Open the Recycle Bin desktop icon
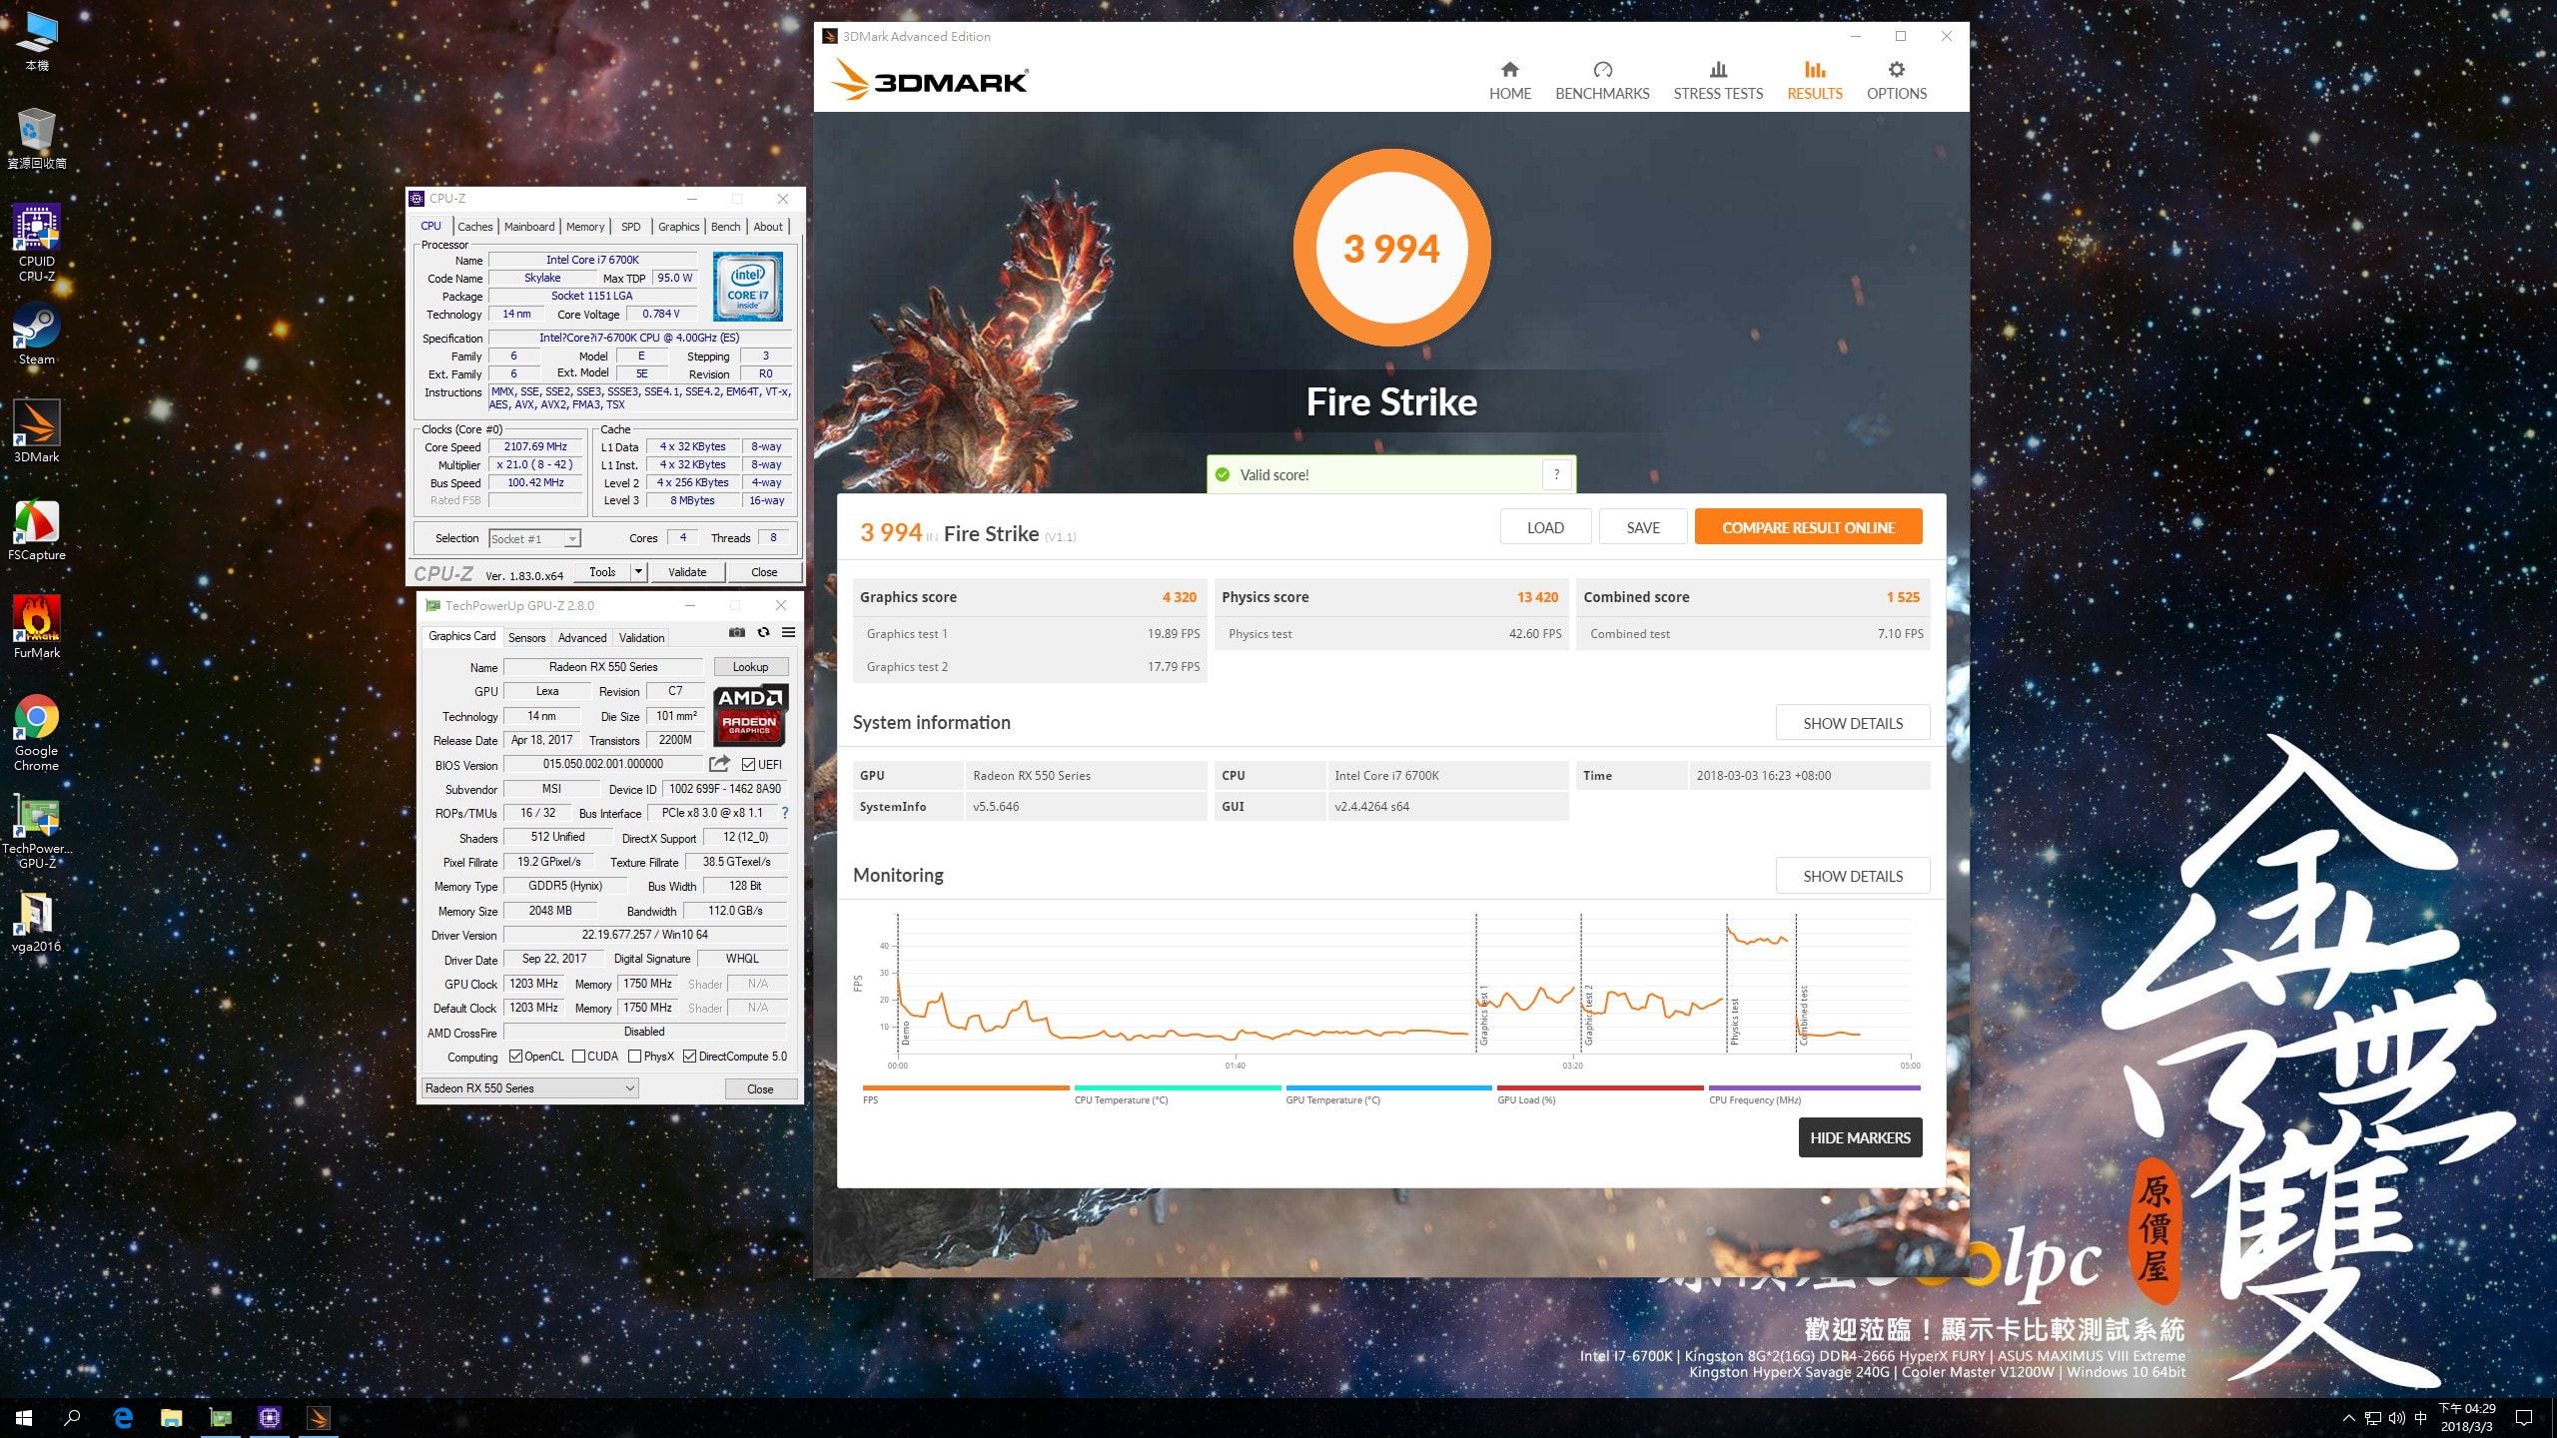The width and height of the screenshot is (2557, 1438). (37, 139)
